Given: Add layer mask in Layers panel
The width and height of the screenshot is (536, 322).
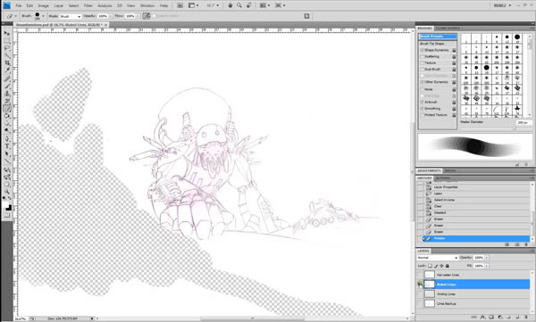Looking at the screenshot, I should [491, 318].
